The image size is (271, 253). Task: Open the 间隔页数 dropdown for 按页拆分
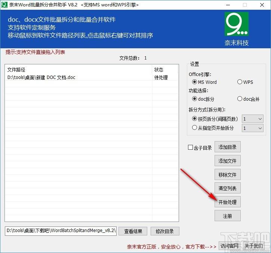(253, 119)
